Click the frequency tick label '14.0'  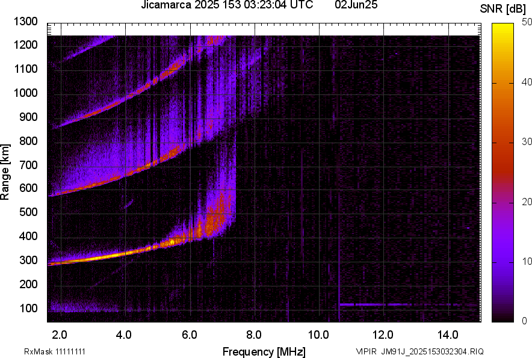point(448,335)
